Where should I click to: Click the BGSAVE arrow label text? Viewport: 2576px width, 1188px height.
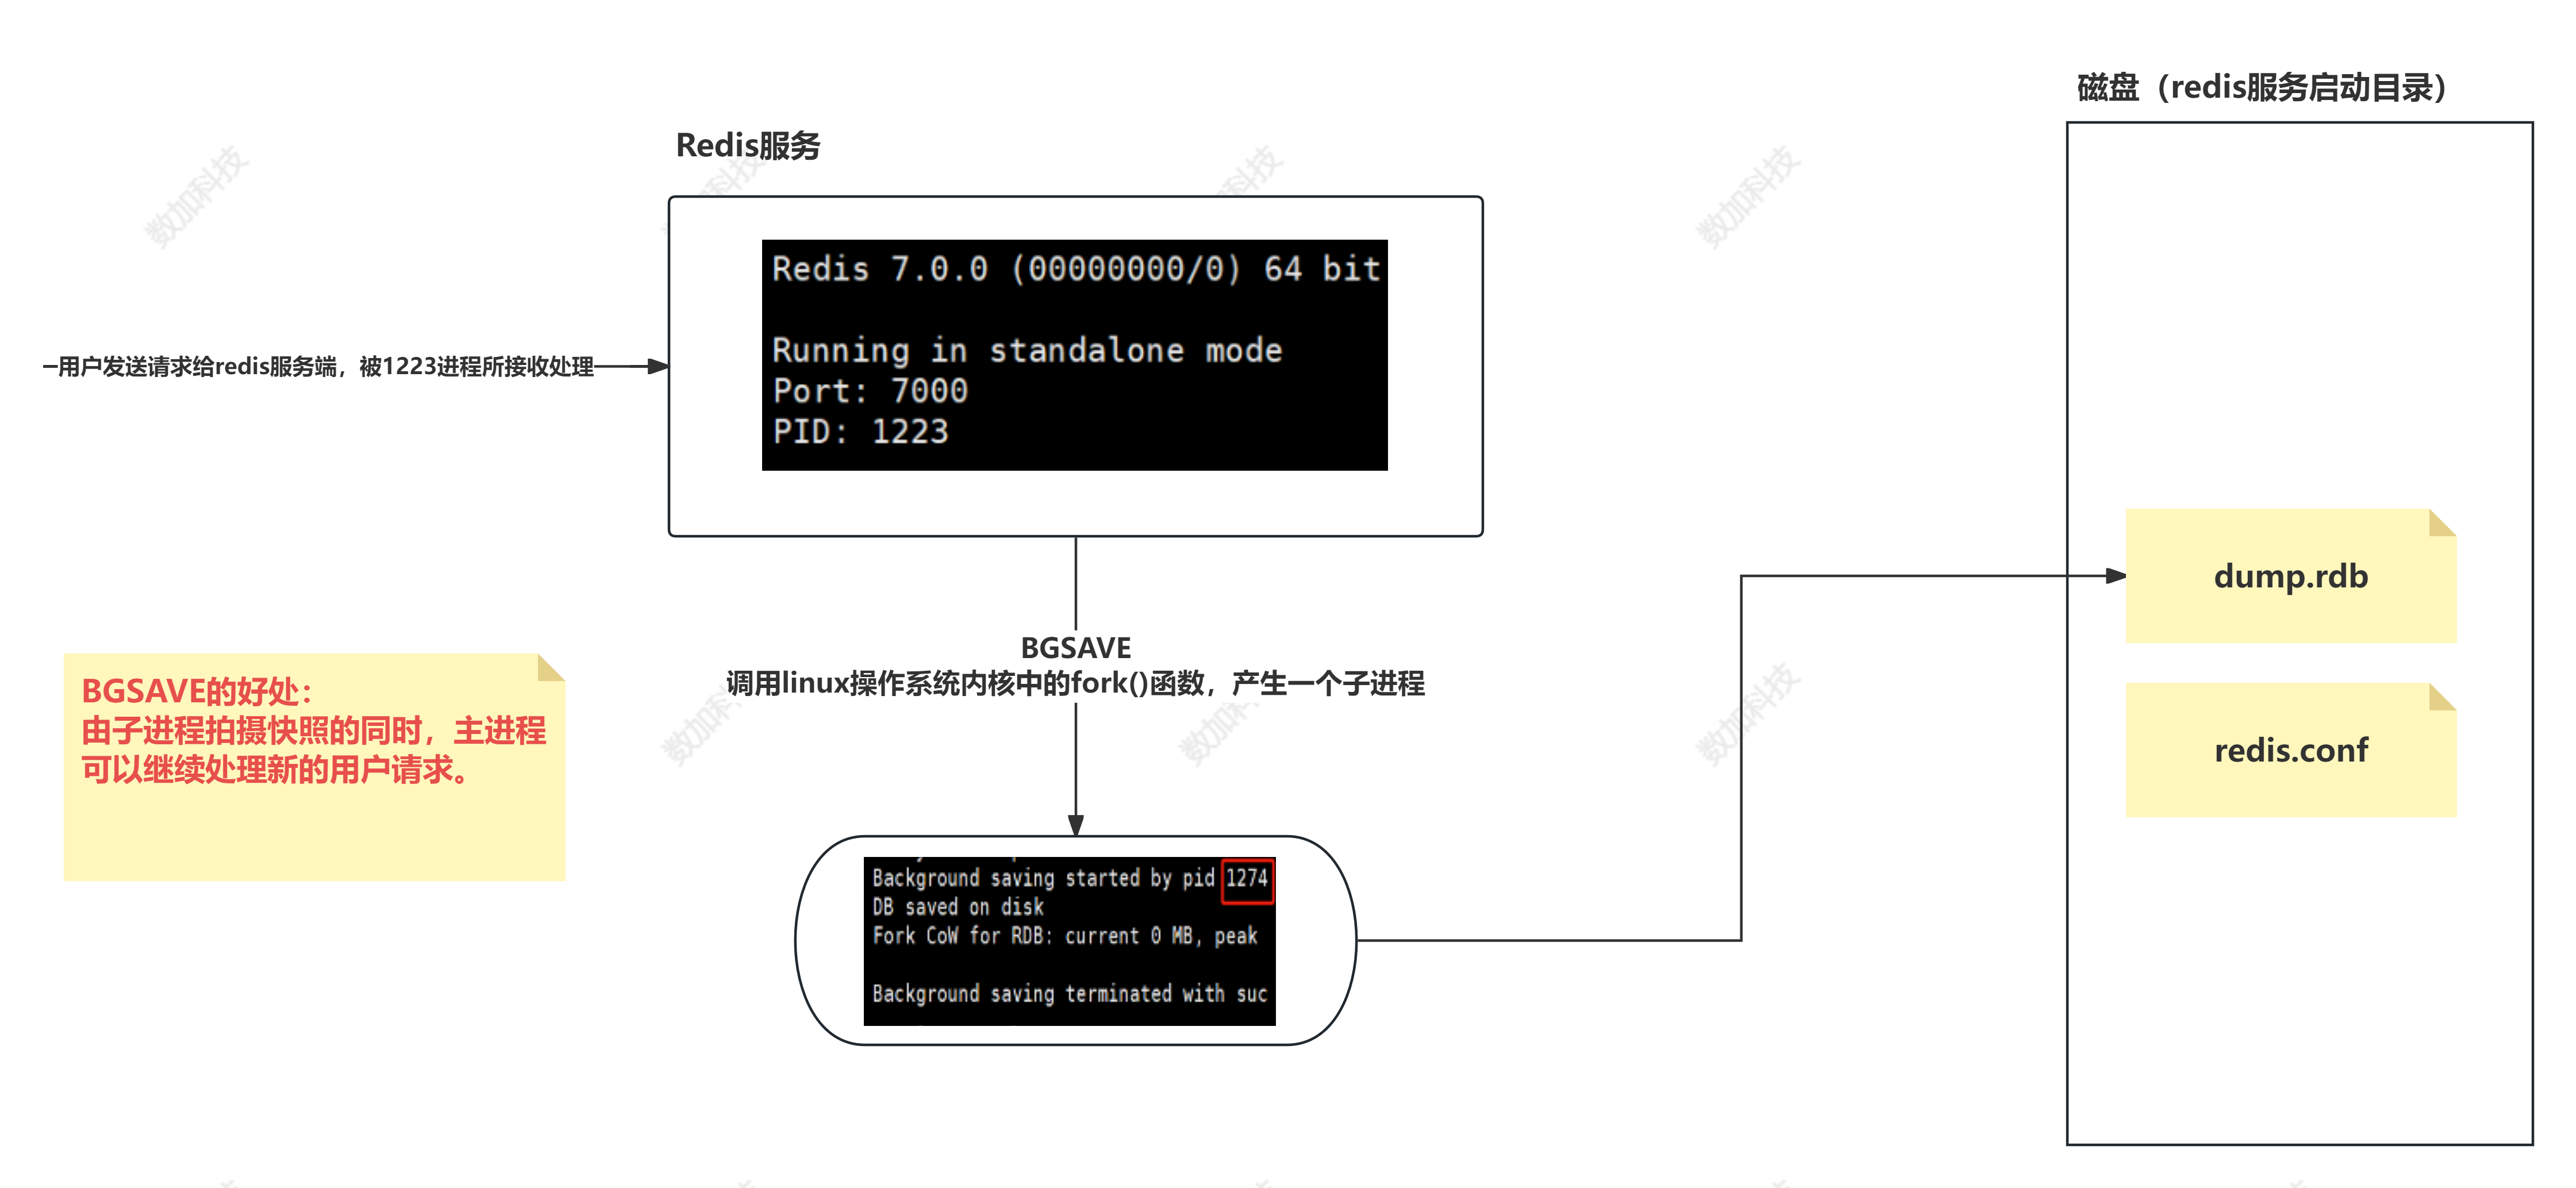(x=1075, y=648)
